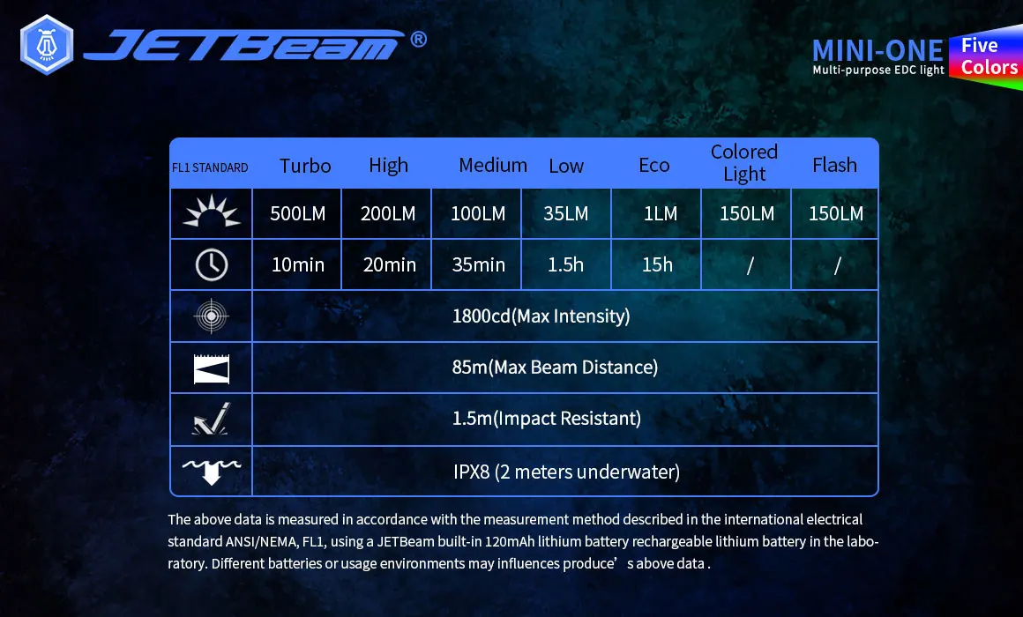Click the 1.5h runtime cell
The width and height of the screenshot is (1023, 617).
[566, 264]
